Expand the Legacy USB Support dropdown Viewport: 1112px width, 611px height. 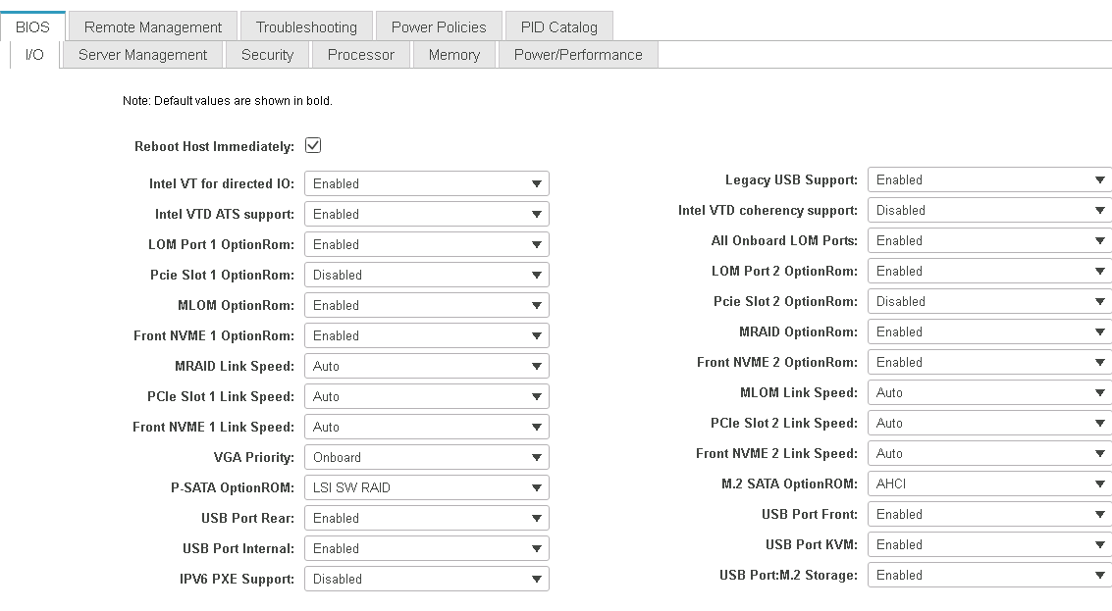tap(989, 179)
